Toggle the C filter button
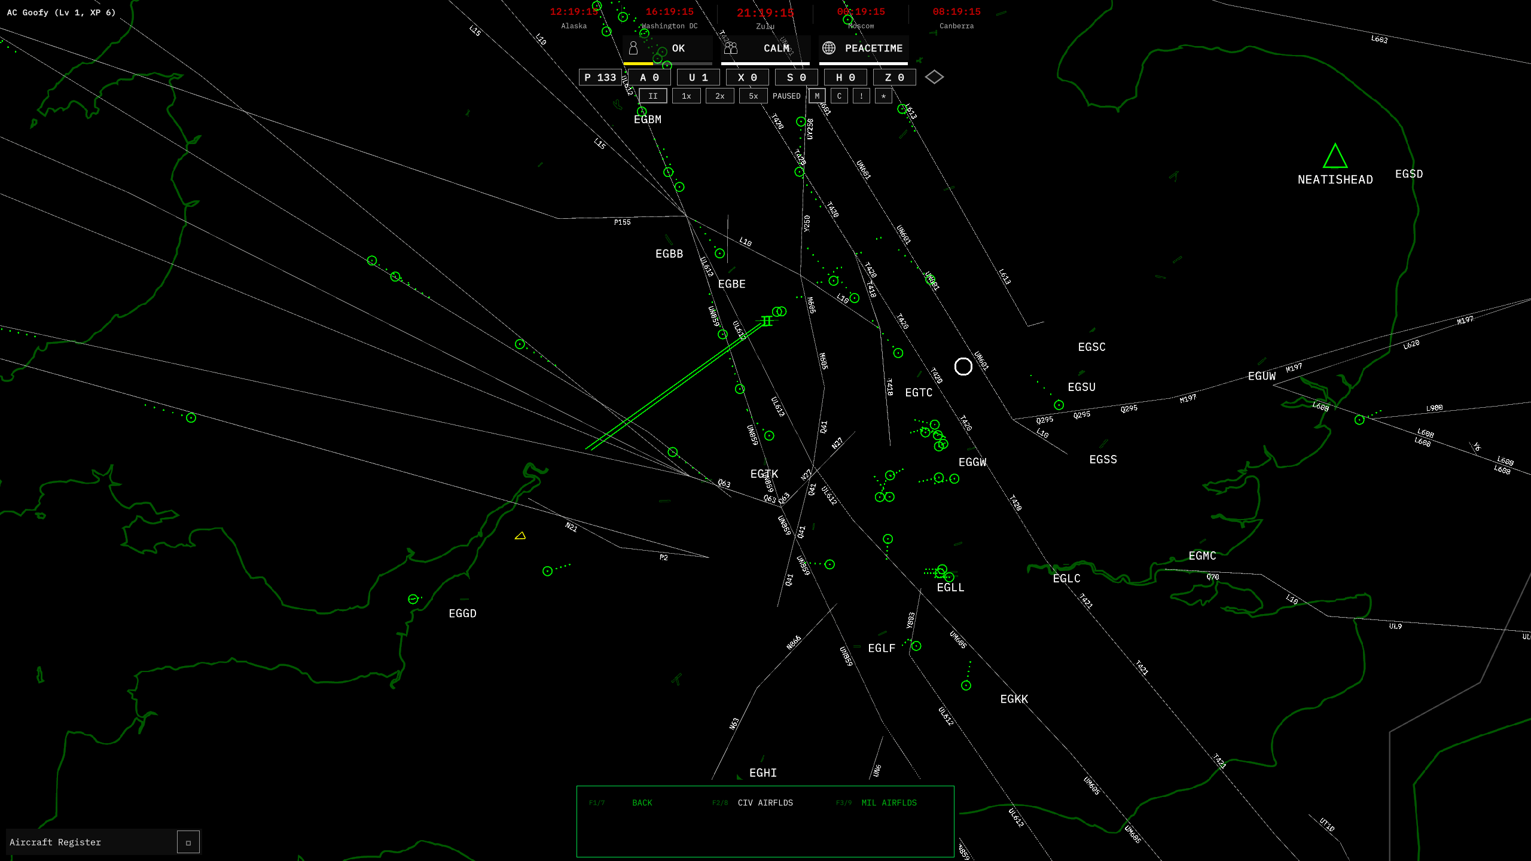1531x861 pixels. (x=839, y=96)
